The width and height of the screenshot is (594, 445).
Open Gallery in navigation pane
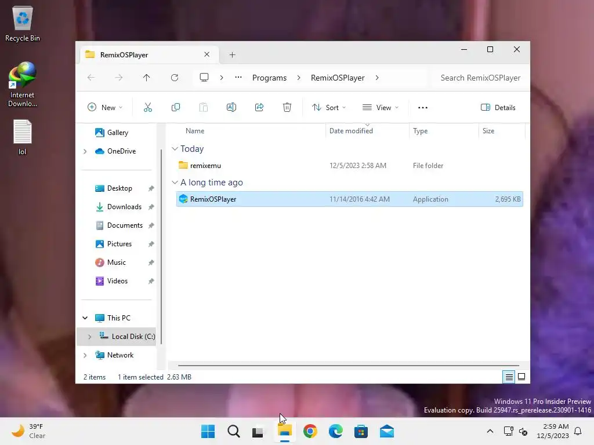[x=117, y=133]
